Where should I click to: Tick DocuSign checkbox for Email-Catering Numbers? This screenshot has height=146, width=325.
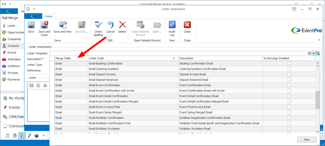point(289,69)
